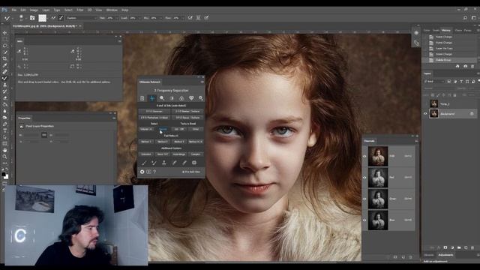480x270 pixels.
Task: Open the Window menu
Action: point(112,10)
